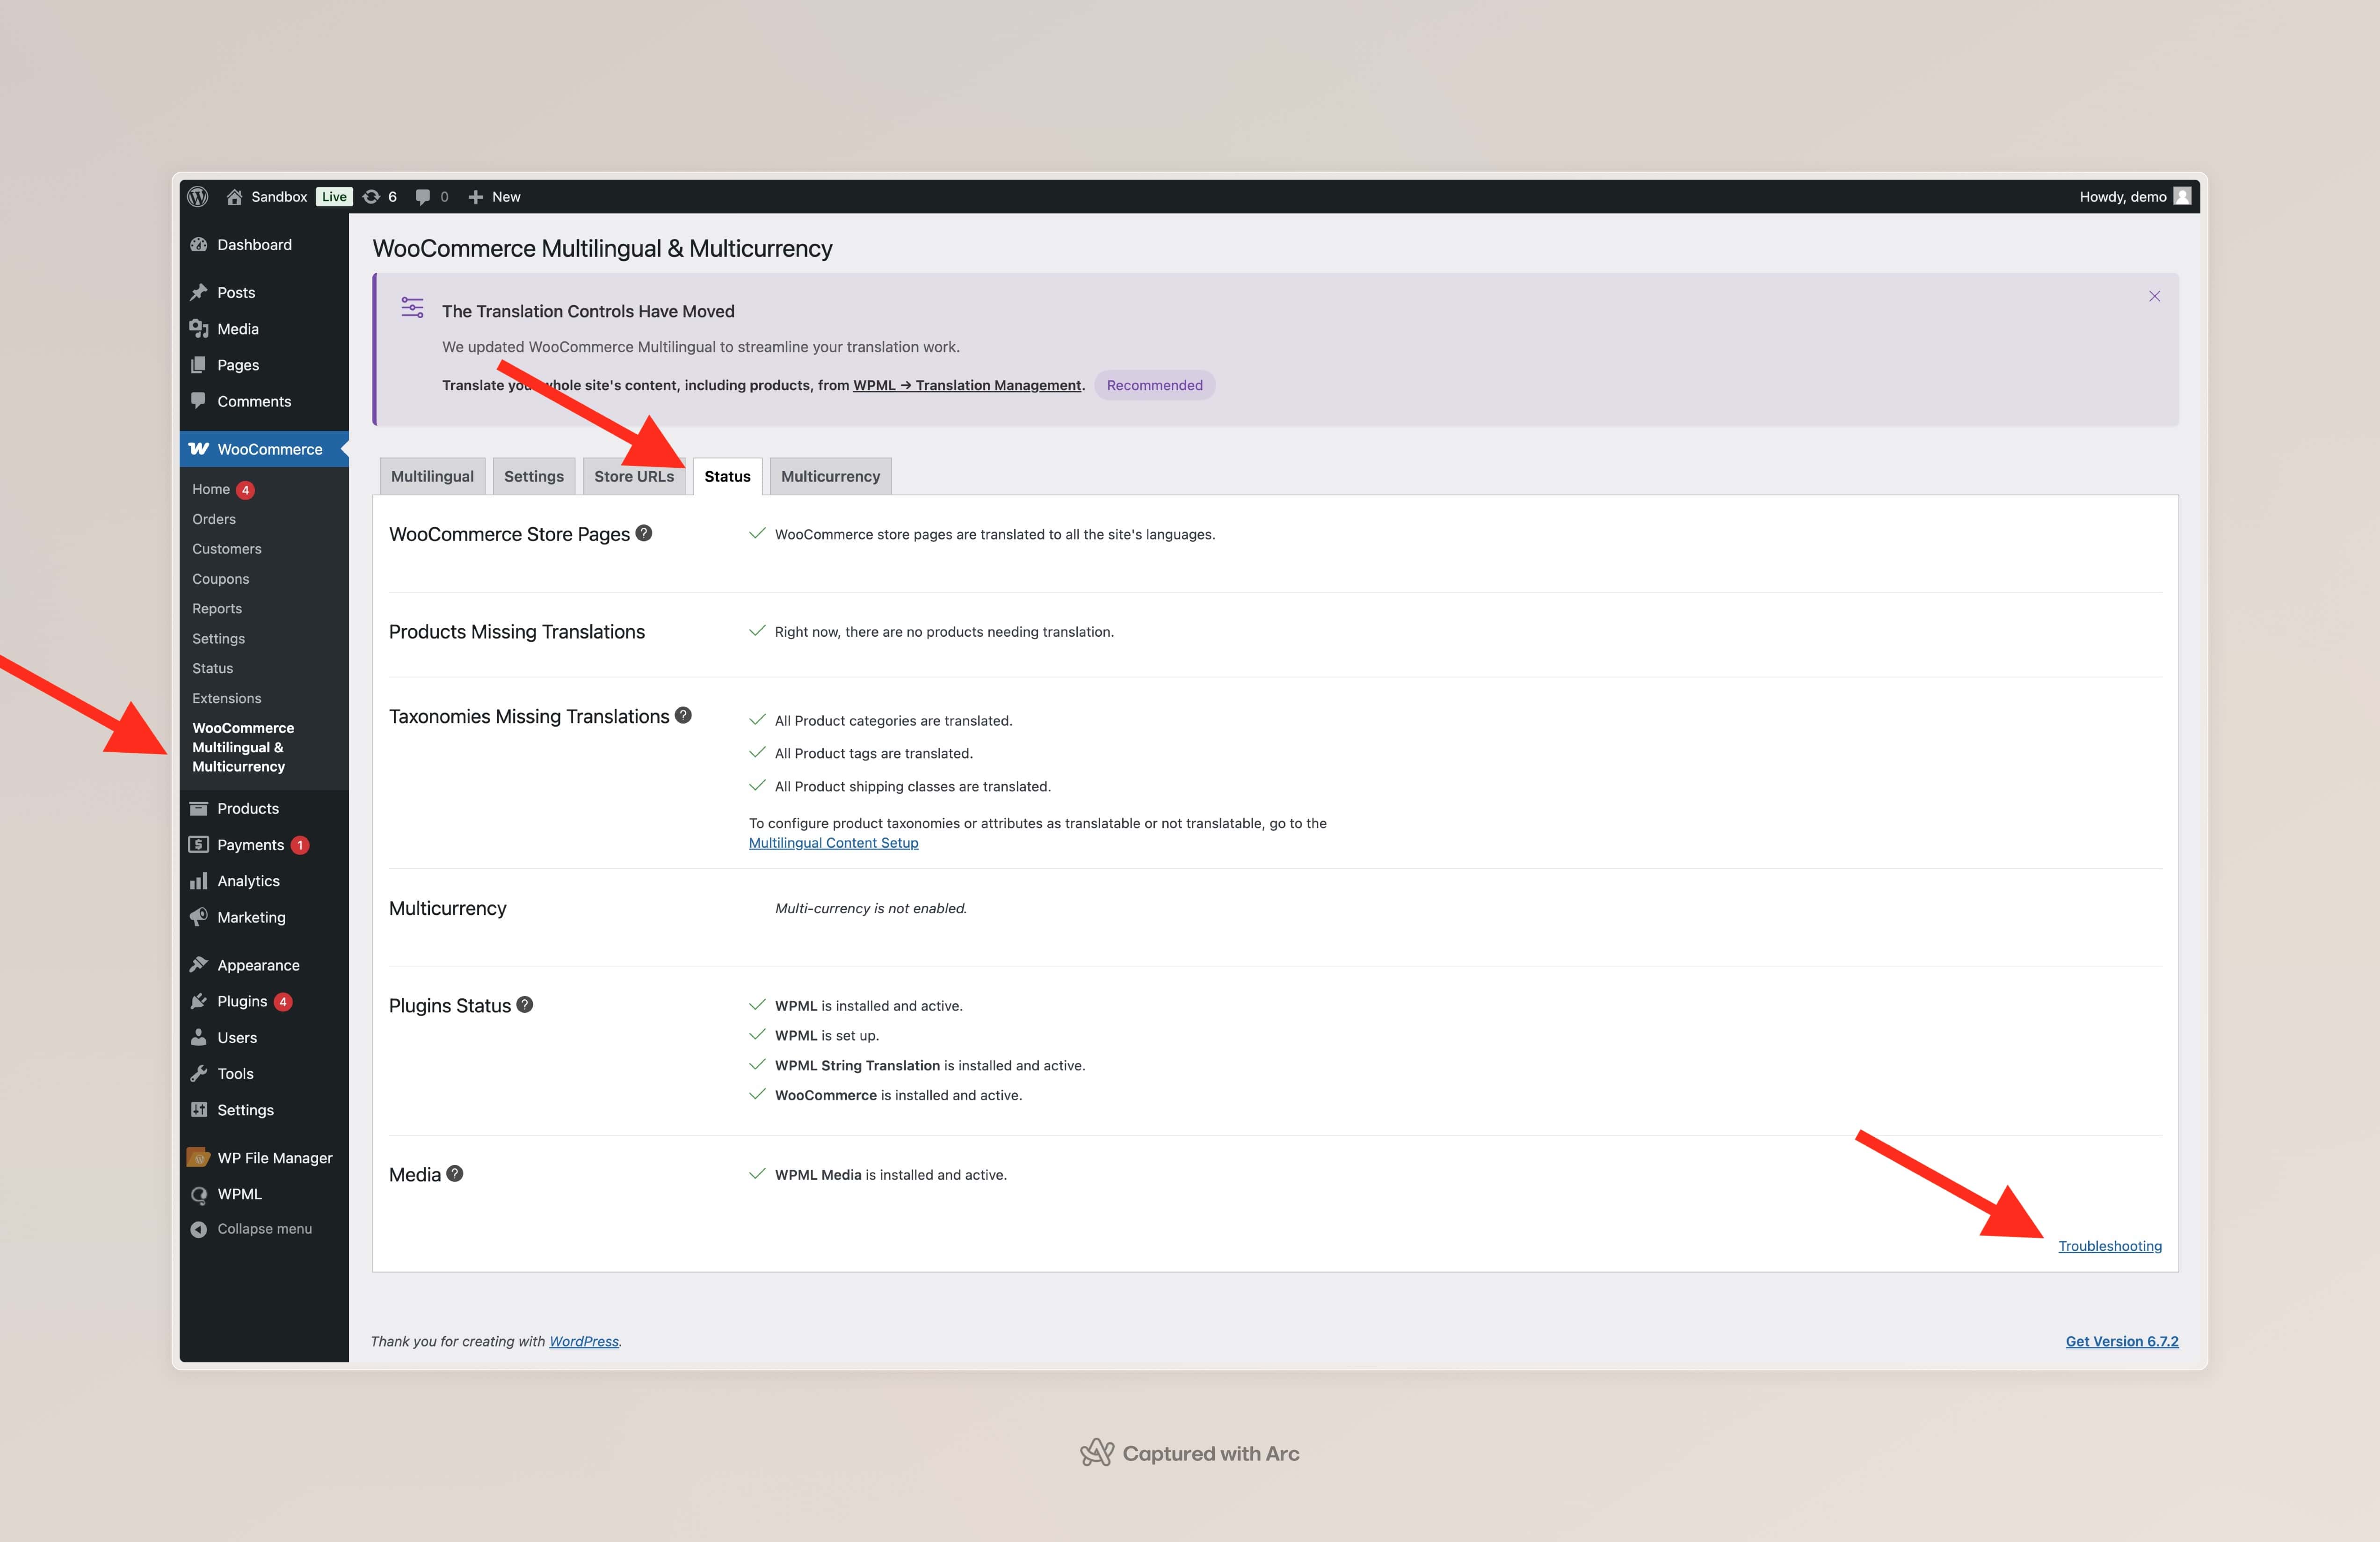
Task: Click help icon next to Taxonomies Missing Translations
Action: pos(683,715)
